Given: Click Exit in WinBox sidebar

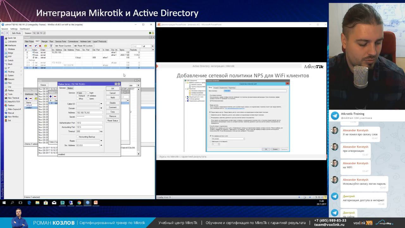Looking at the screenshot, I should [9, 121].
